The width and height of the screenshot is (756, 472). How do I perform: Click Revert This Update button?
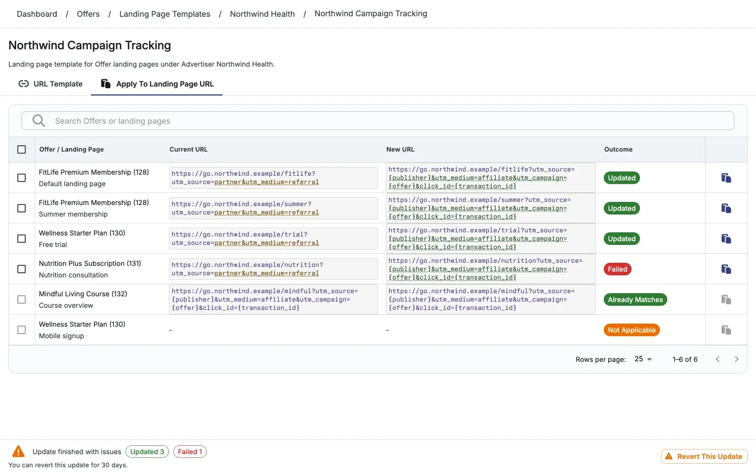tap(704, 456)
